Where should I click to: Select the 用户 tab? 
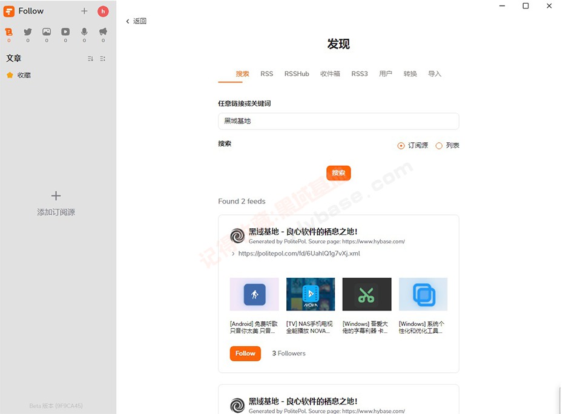point(385,74)
